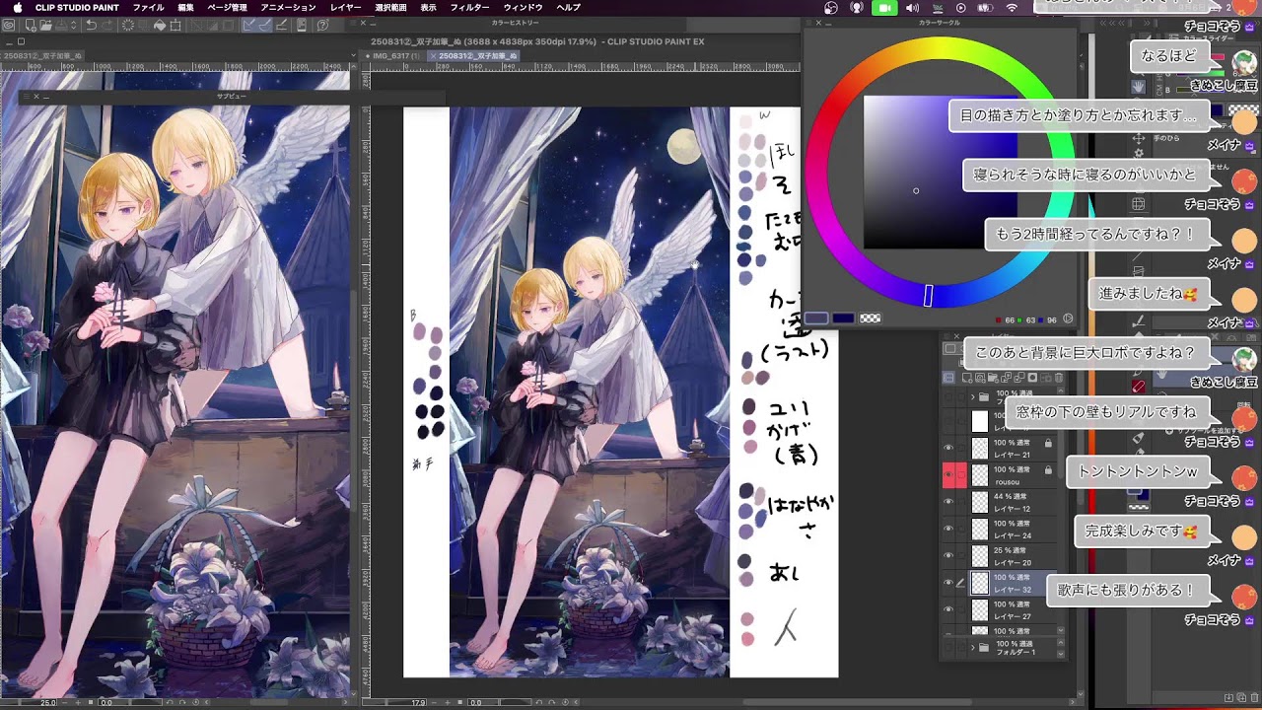Open the 編集 menu
This screenshot has width=1262, height=710.
185,8
